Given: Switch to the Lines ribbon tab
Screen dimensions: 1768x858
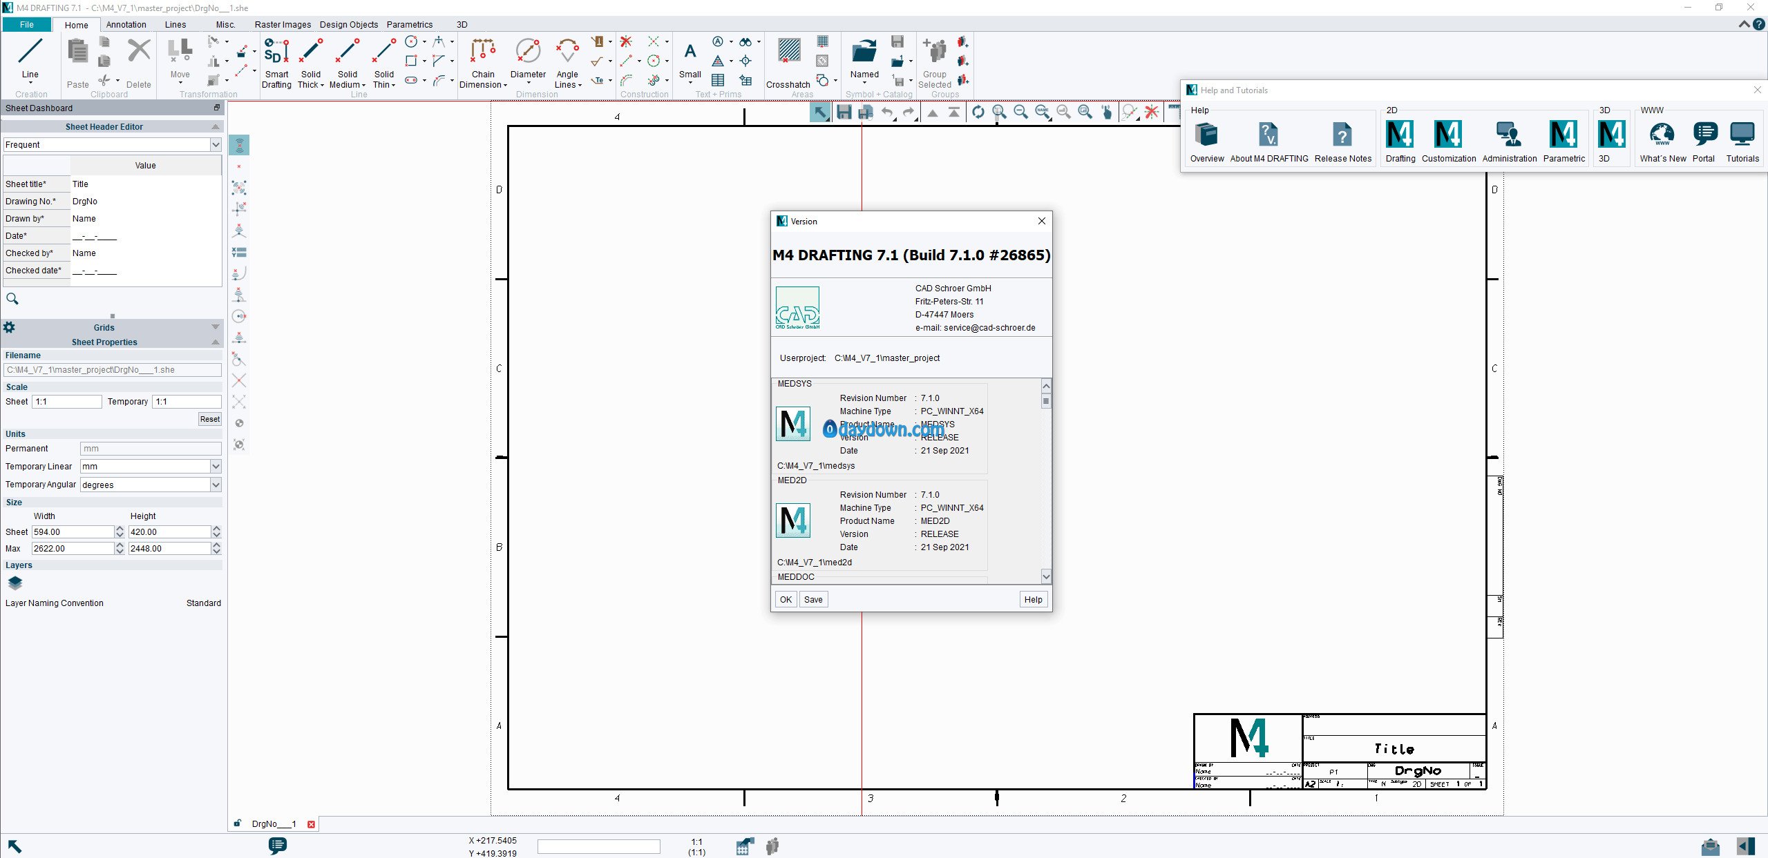Looking at the screenshot, I should [175, 24].
